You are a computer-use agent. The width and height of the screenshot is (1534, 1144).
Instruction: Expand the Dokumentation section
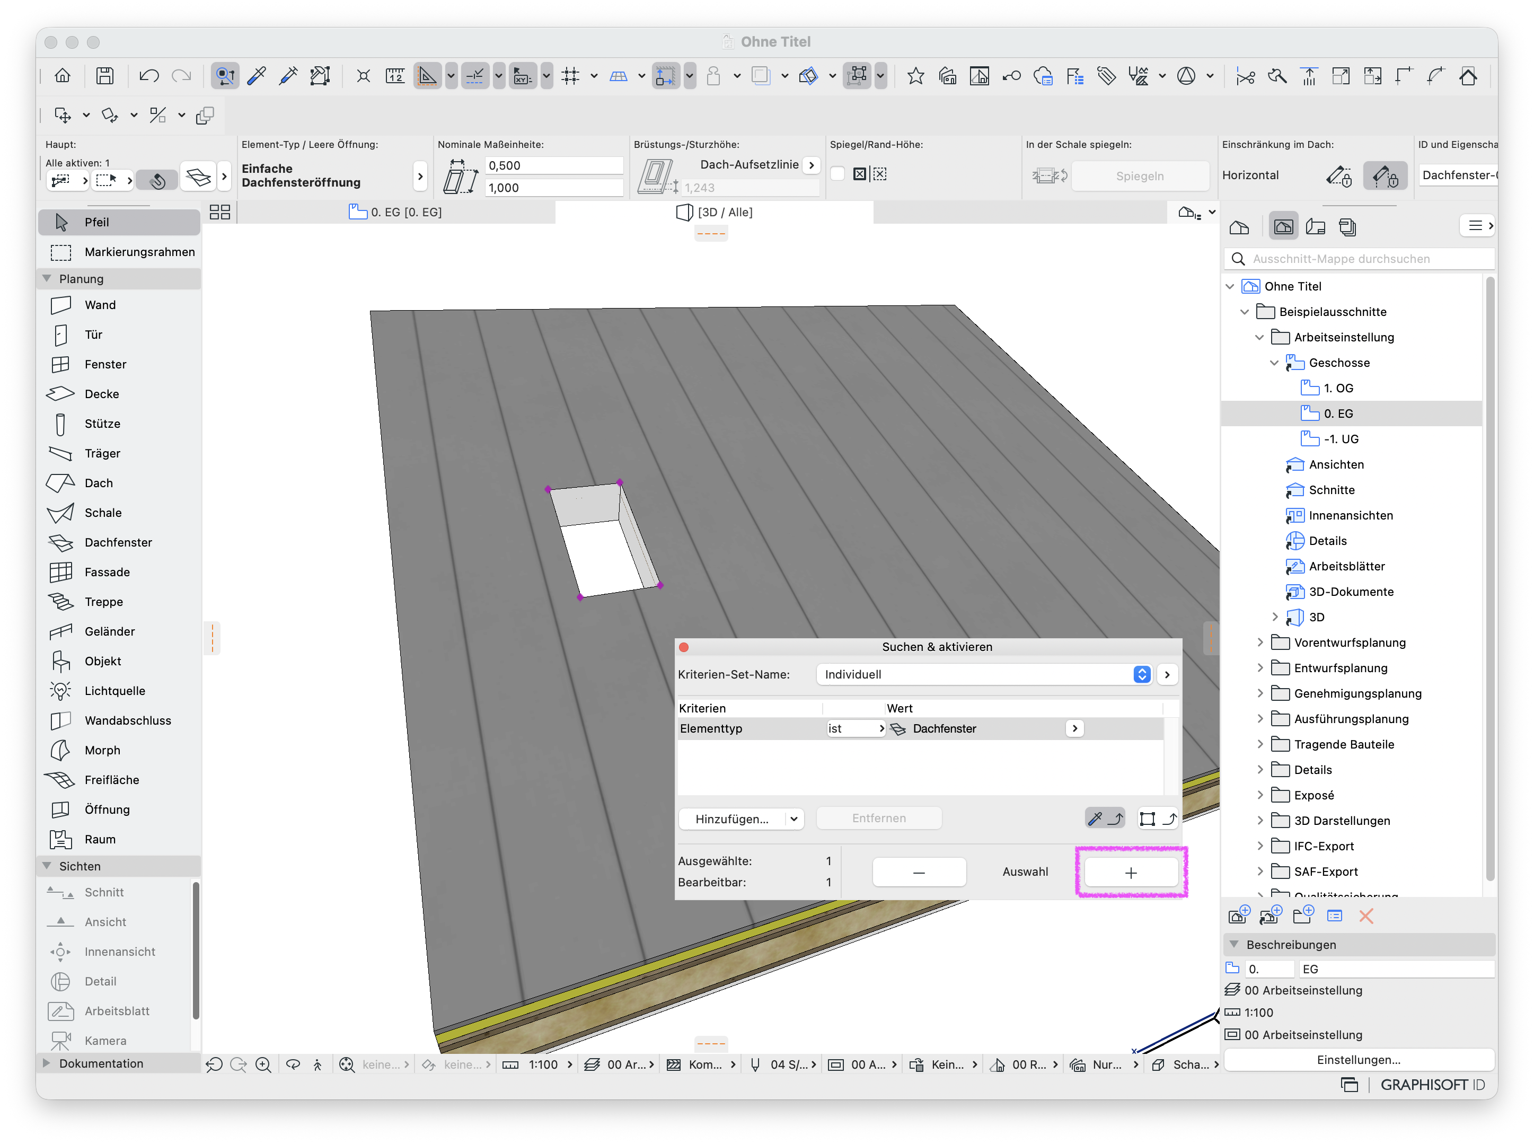tap(47, 1063)
